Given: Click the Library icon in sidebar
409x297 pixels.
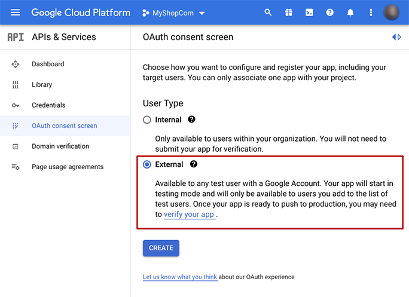Looking at the screenshot, I should 16,84.
